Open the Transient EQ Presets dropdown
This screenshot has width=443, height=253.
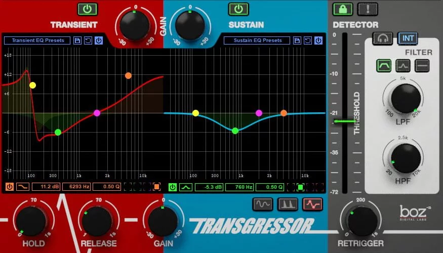pos(38,40)
